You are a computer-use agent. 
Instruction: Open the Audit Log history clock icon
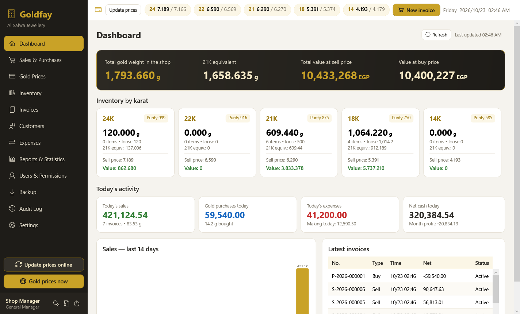click(12, 209)
